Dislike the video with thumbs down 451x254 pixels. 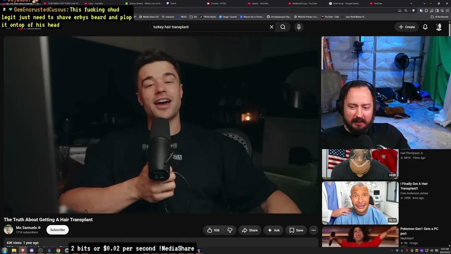pos(230,230)
